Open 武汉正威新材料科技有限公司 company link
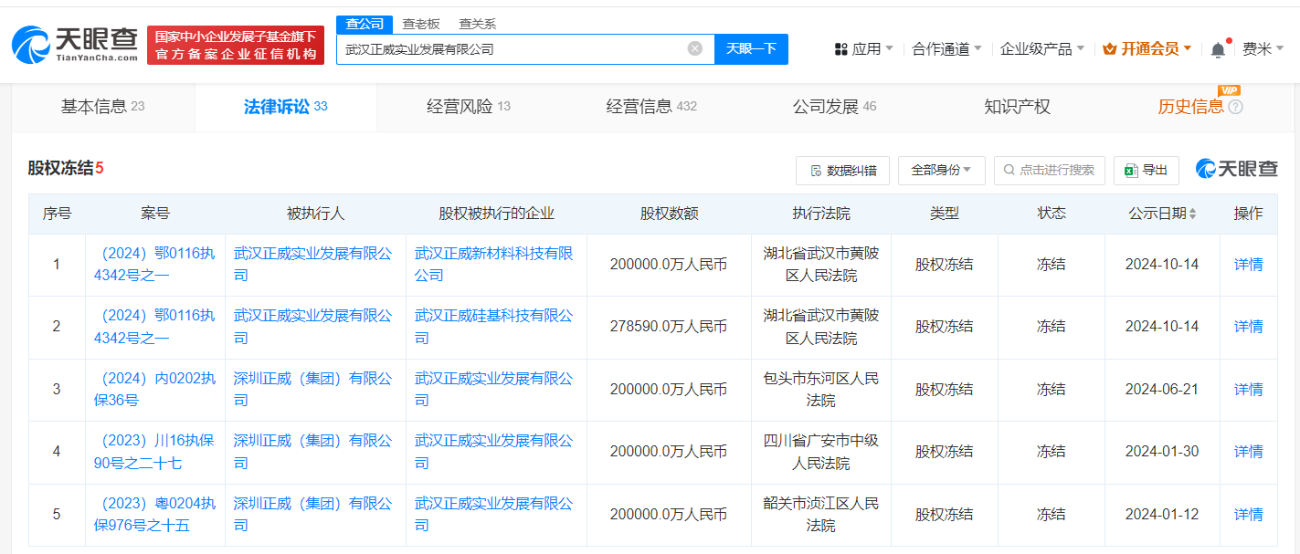 494,265
